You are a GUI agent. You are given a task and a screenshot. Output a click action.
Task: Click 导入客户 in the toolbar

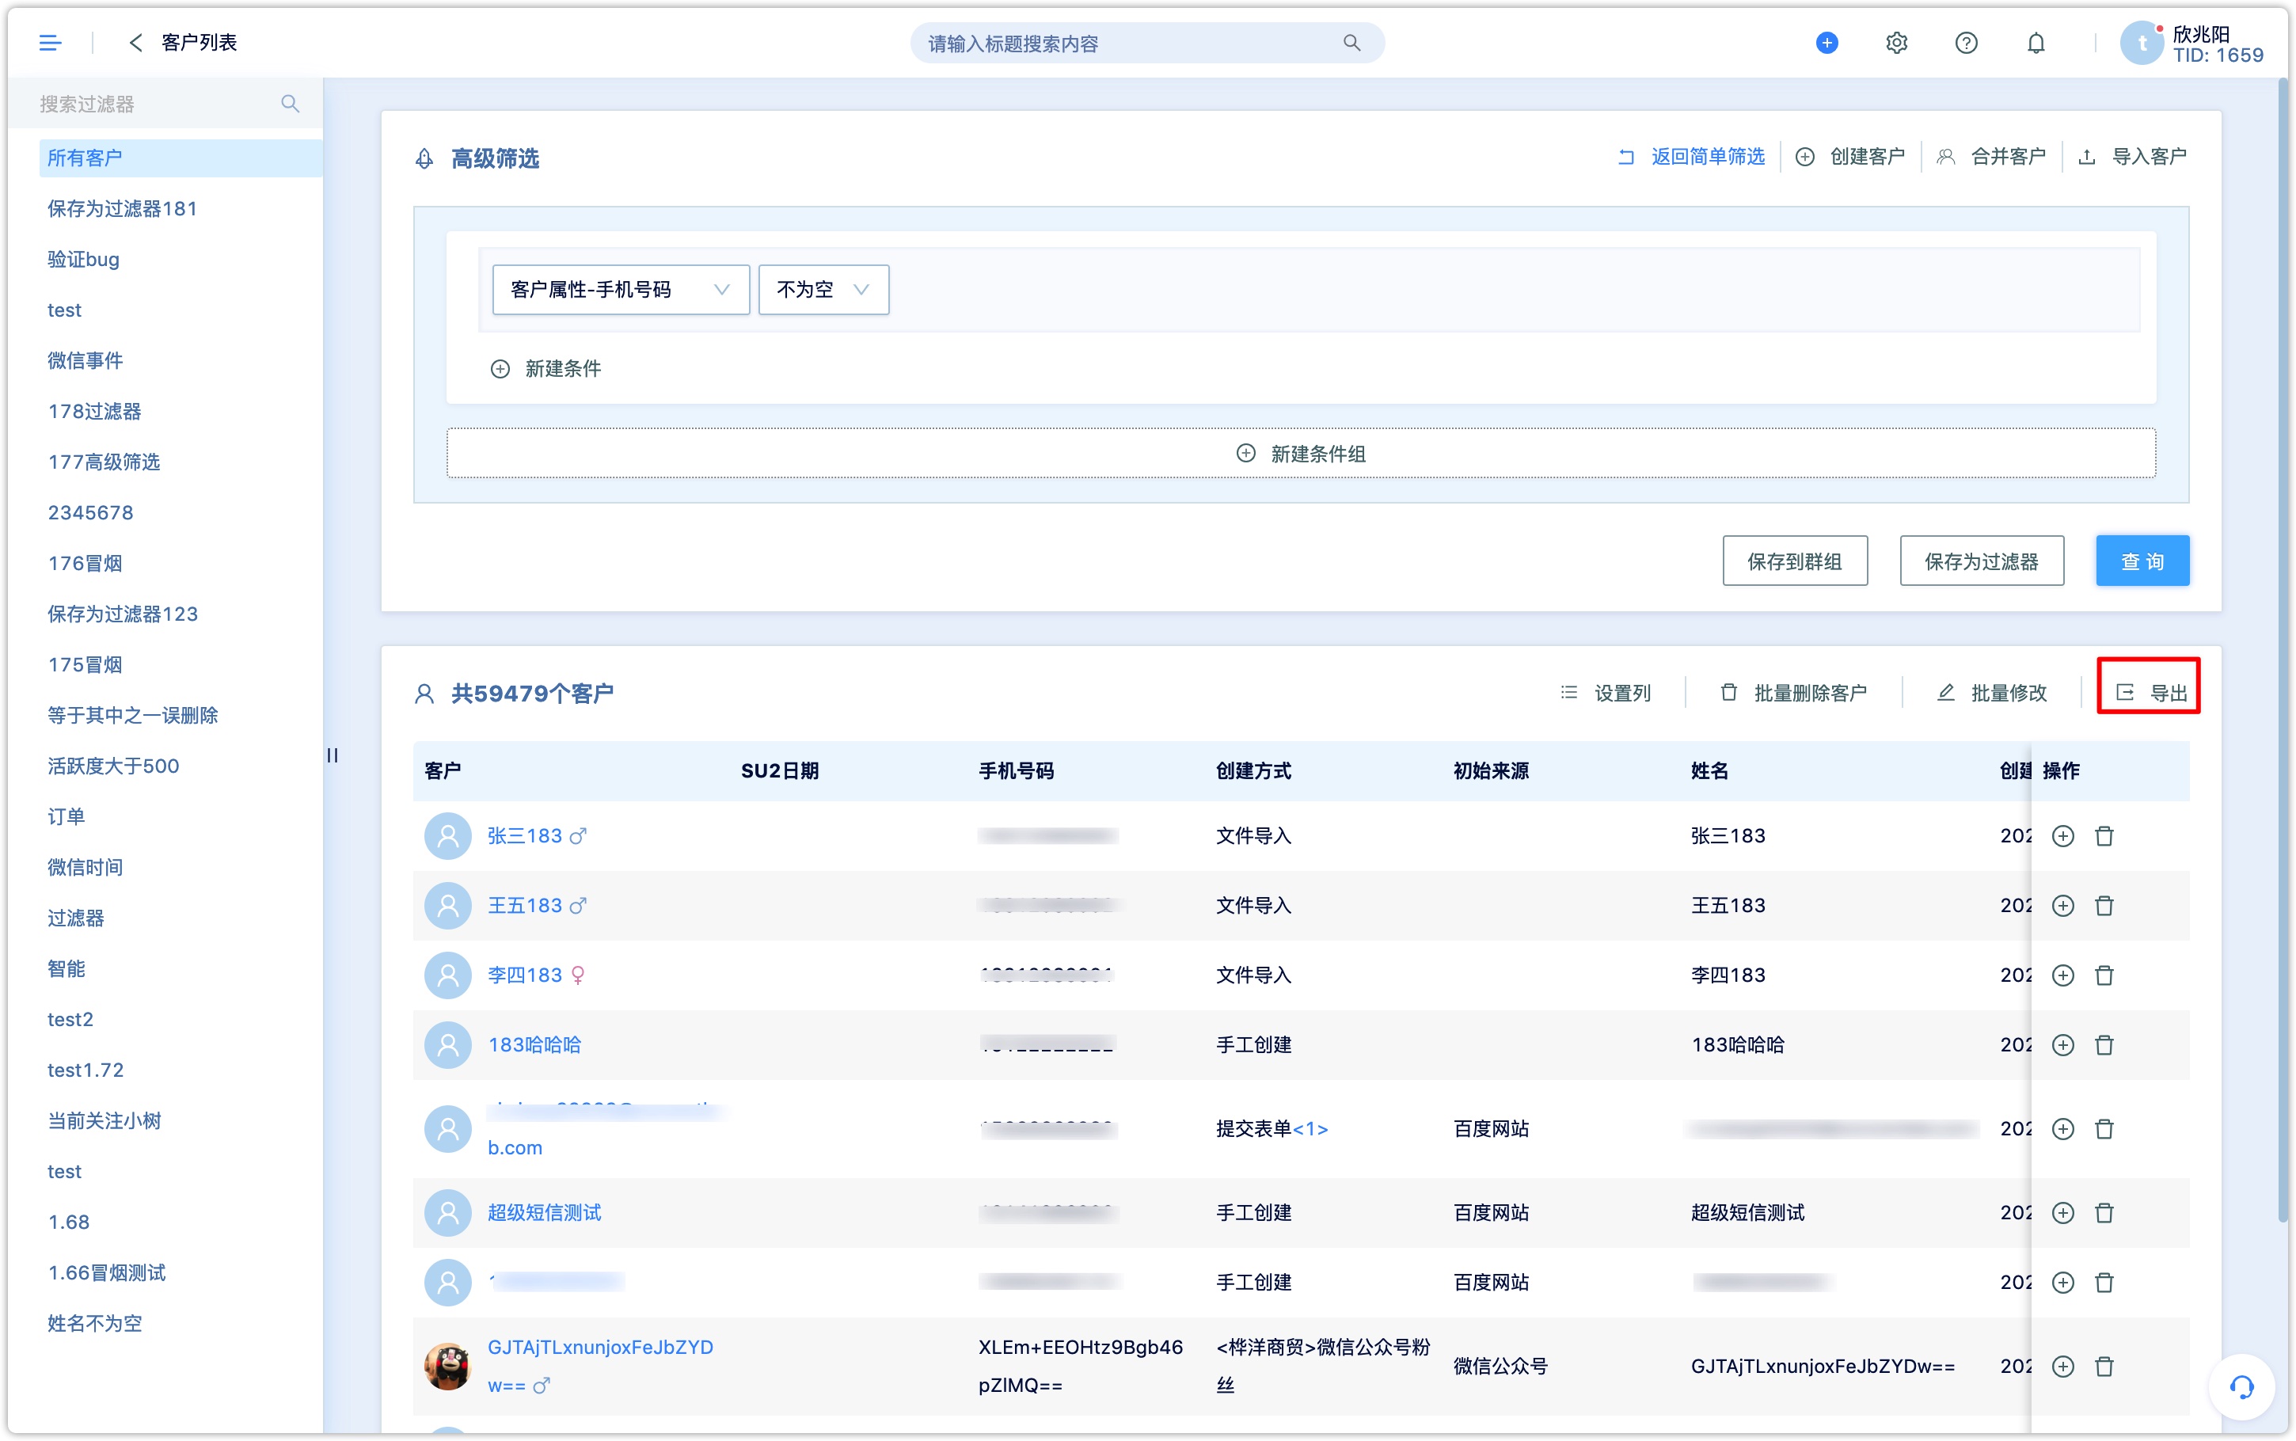pyautogui.click(x=2132, y=156)
